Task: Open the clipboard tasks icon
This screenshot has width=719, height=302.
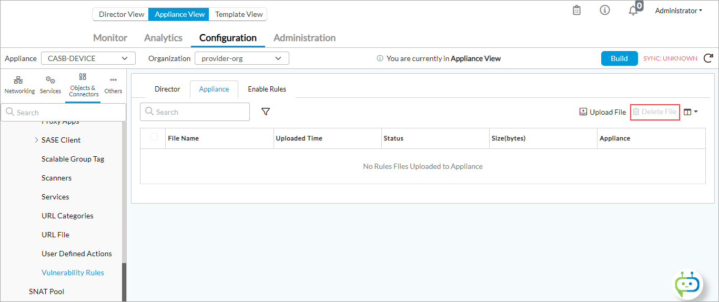Action: click(x=576, y=11)
